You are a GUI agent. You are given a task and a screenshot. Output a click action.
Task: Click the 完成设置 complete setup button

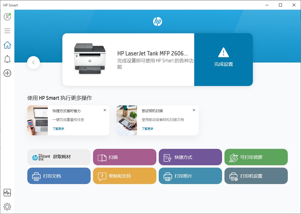(x=223, y=60)
